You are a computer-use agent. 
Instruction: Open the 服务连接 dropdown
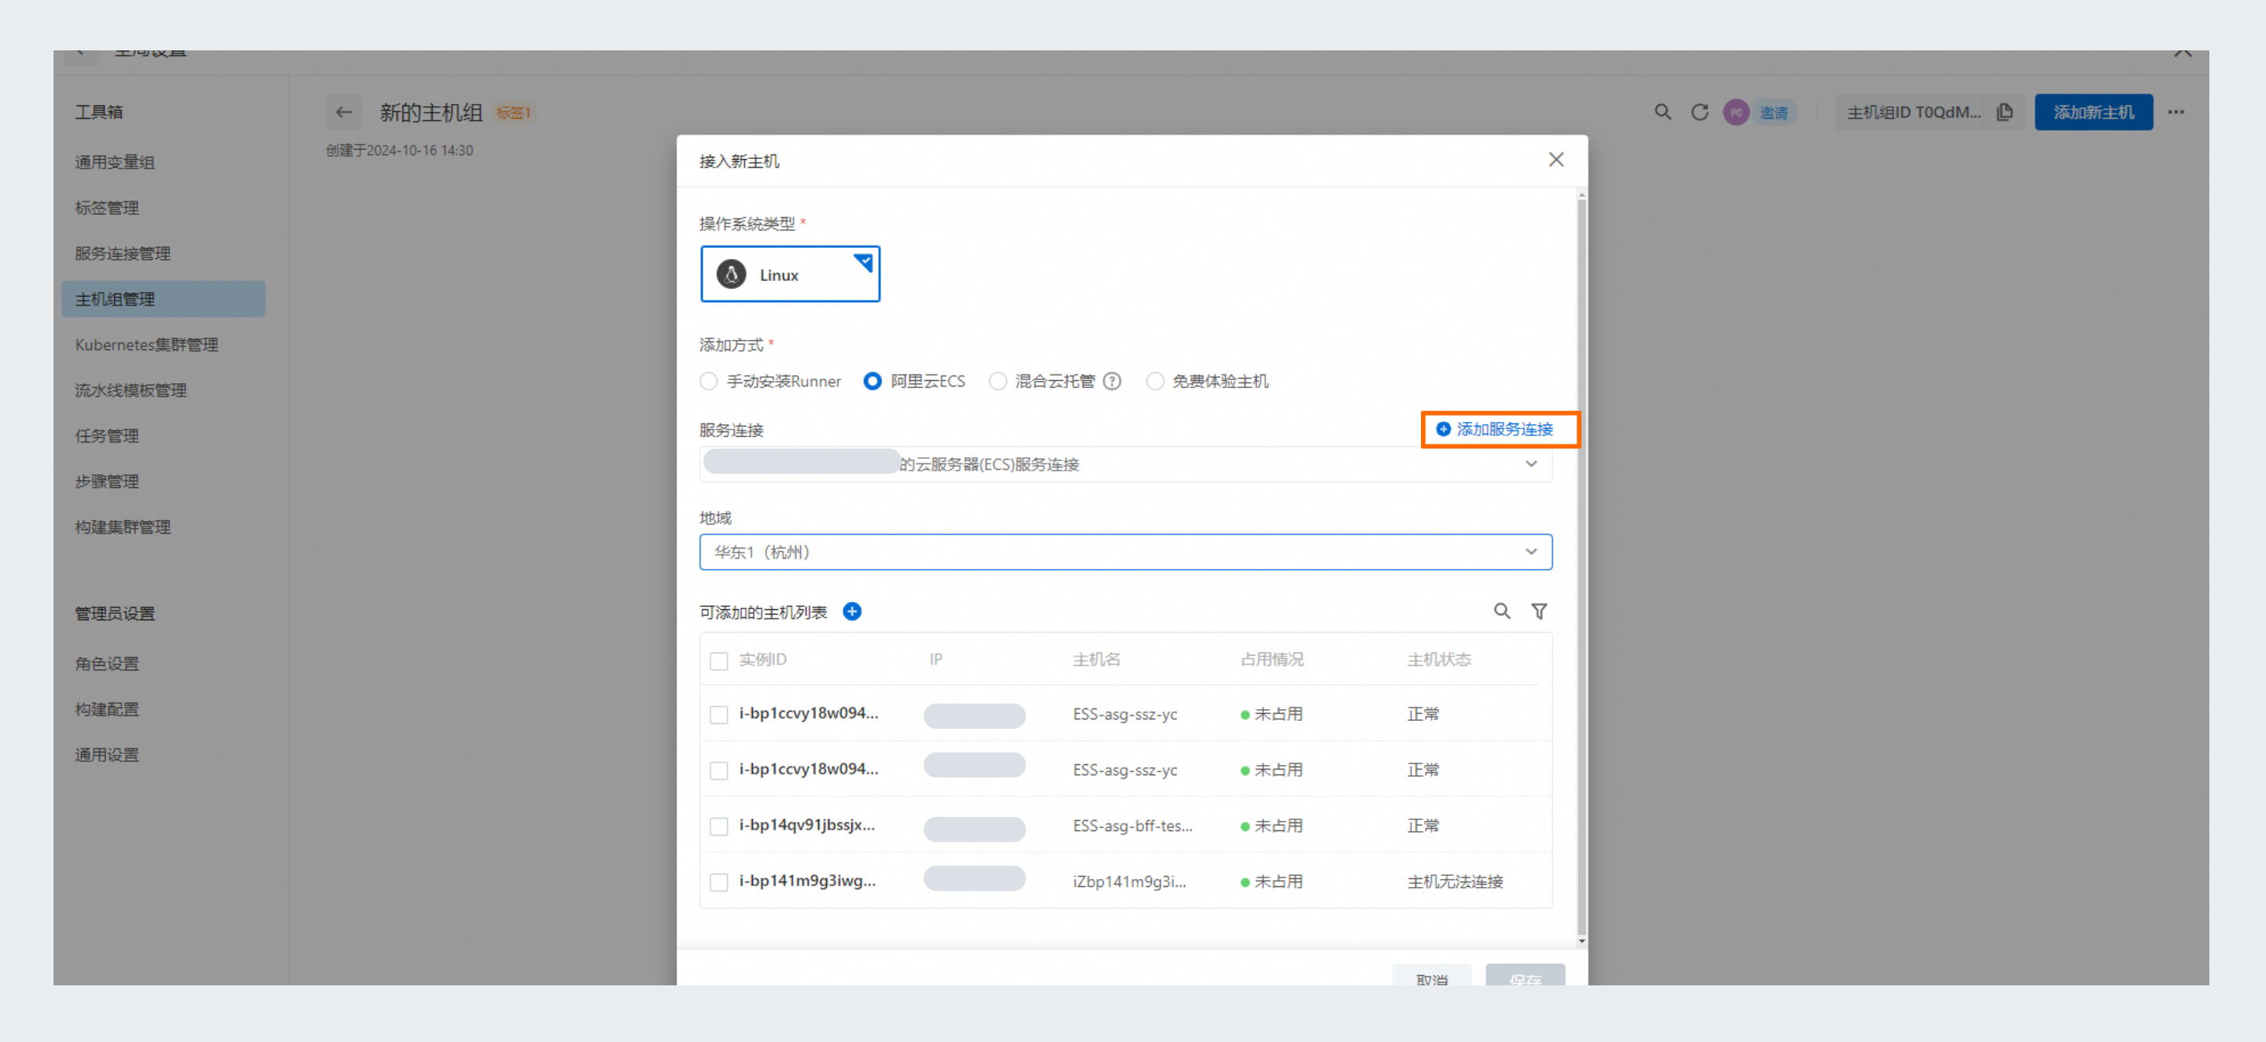1126,464
